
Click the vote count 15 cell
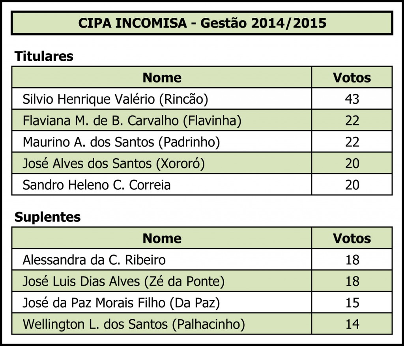click(352, 303)
